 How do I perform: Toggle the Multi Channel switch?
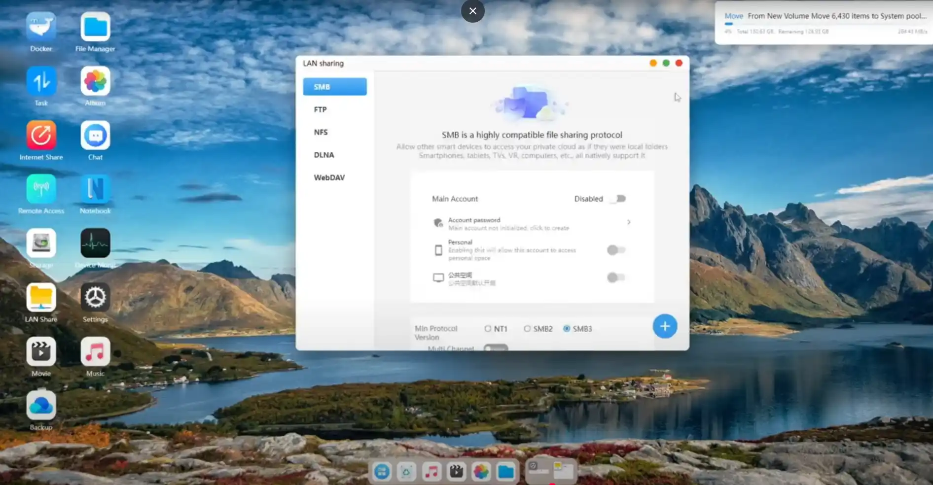click(496, 347)
